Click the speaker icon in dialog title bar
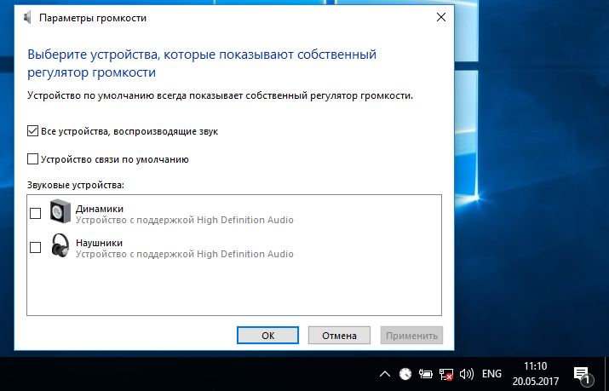Viewport: 609px width, 391px height. (x=27, y=18)
